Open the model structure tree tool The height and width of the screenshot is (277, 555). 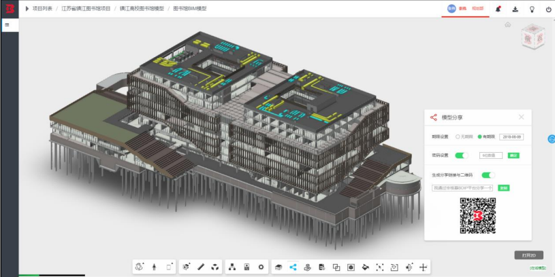pyautogui.click(x=232, y=267)
